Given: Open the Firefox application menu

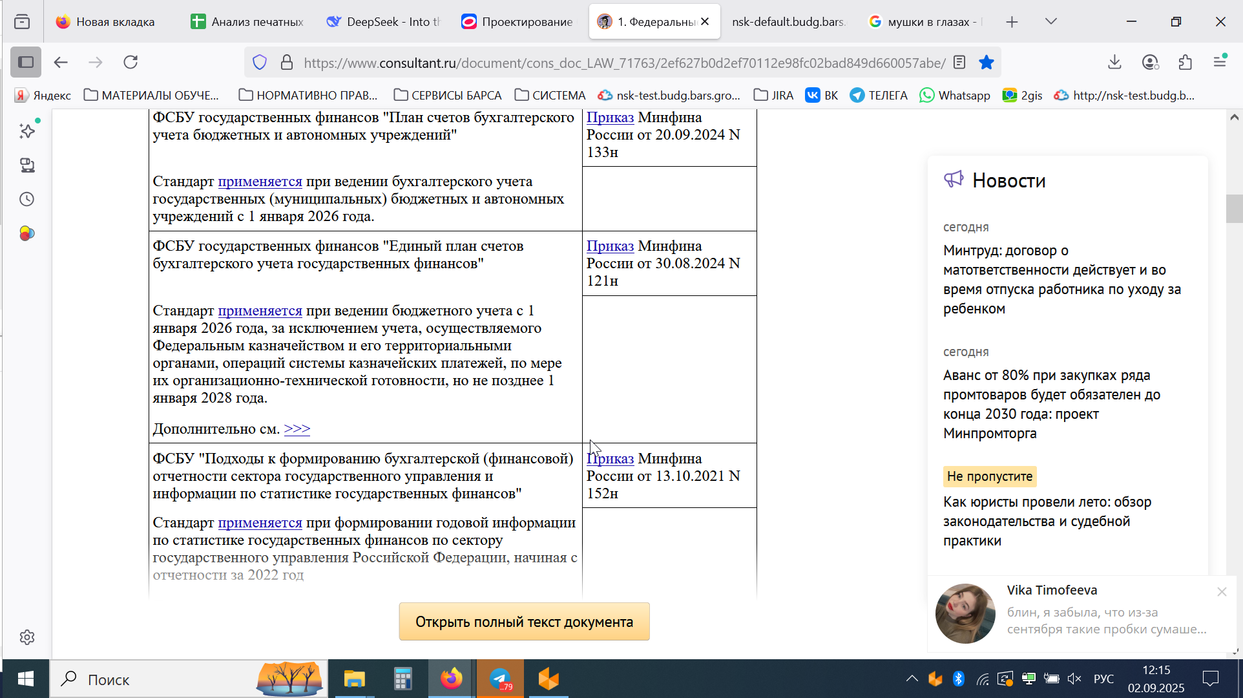Looking at the screenshot, I should [x=1220, y=62].
